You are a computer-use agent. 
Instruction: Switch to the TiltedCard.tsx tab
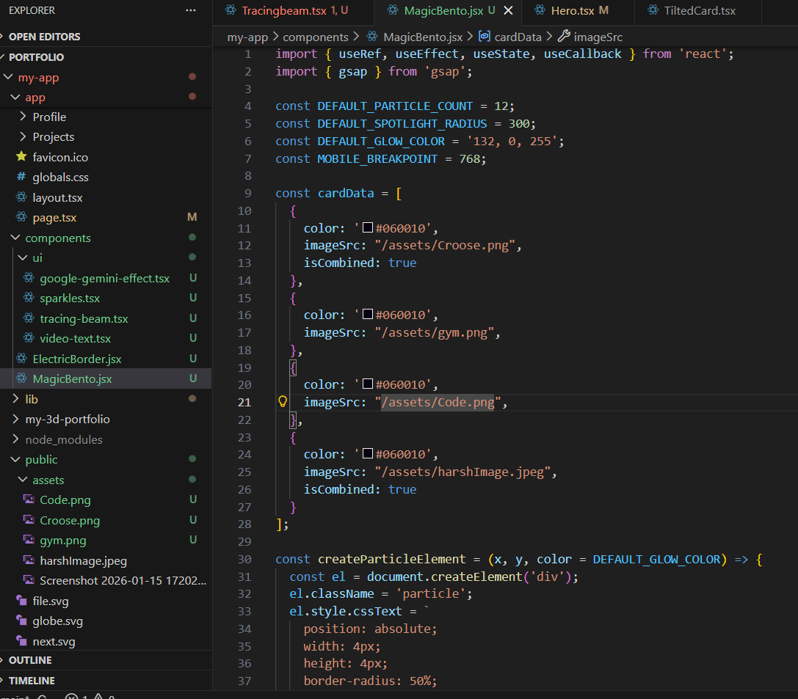click(x=699, y=10)
